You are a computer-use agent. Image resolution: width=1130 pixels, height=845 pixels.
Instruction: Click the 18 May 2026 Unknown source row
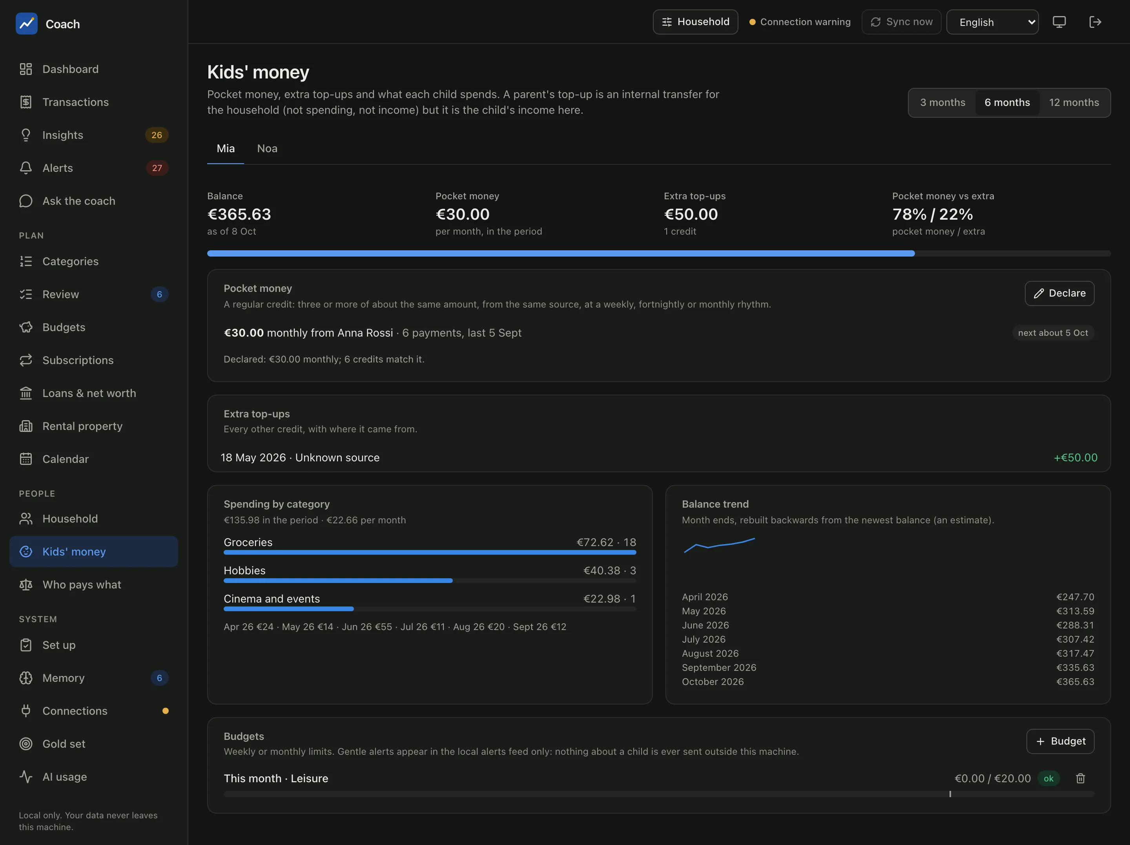pyautogui.click(x=658, y=458)
